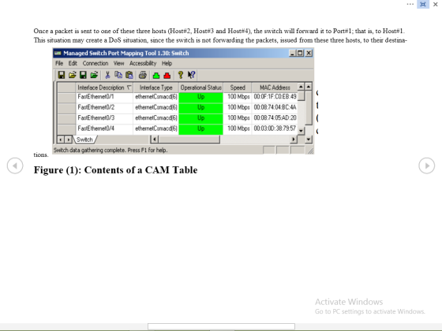This screenshot has height=331, width=442.
Task: Select the FastEthernet0/3 row
Action: pyautogui.click(x=177, y=118)
